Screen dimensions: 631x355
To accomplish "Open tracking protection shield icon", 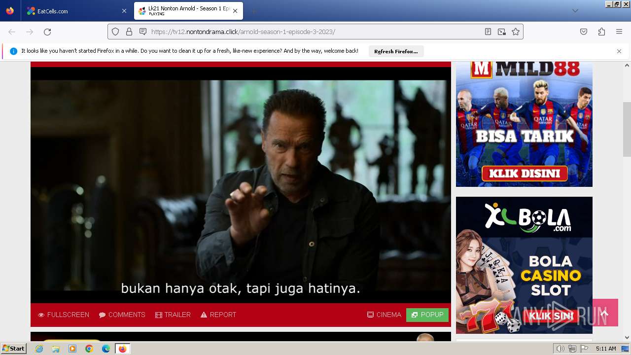I will point(115,32).
